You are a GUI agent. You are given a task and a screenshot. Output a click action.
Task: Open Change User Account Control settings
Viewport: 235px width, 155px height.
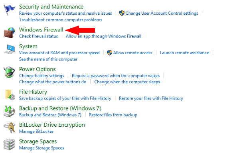[162, 13]
